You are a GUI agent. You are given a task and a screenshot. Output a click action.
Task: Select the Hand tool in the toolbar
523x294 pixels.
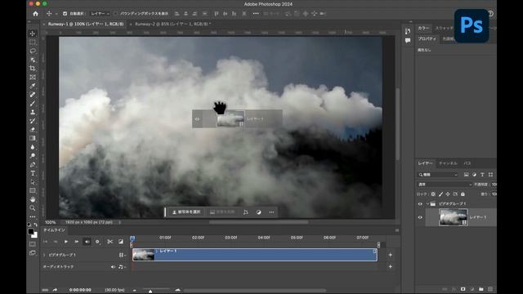33,199
